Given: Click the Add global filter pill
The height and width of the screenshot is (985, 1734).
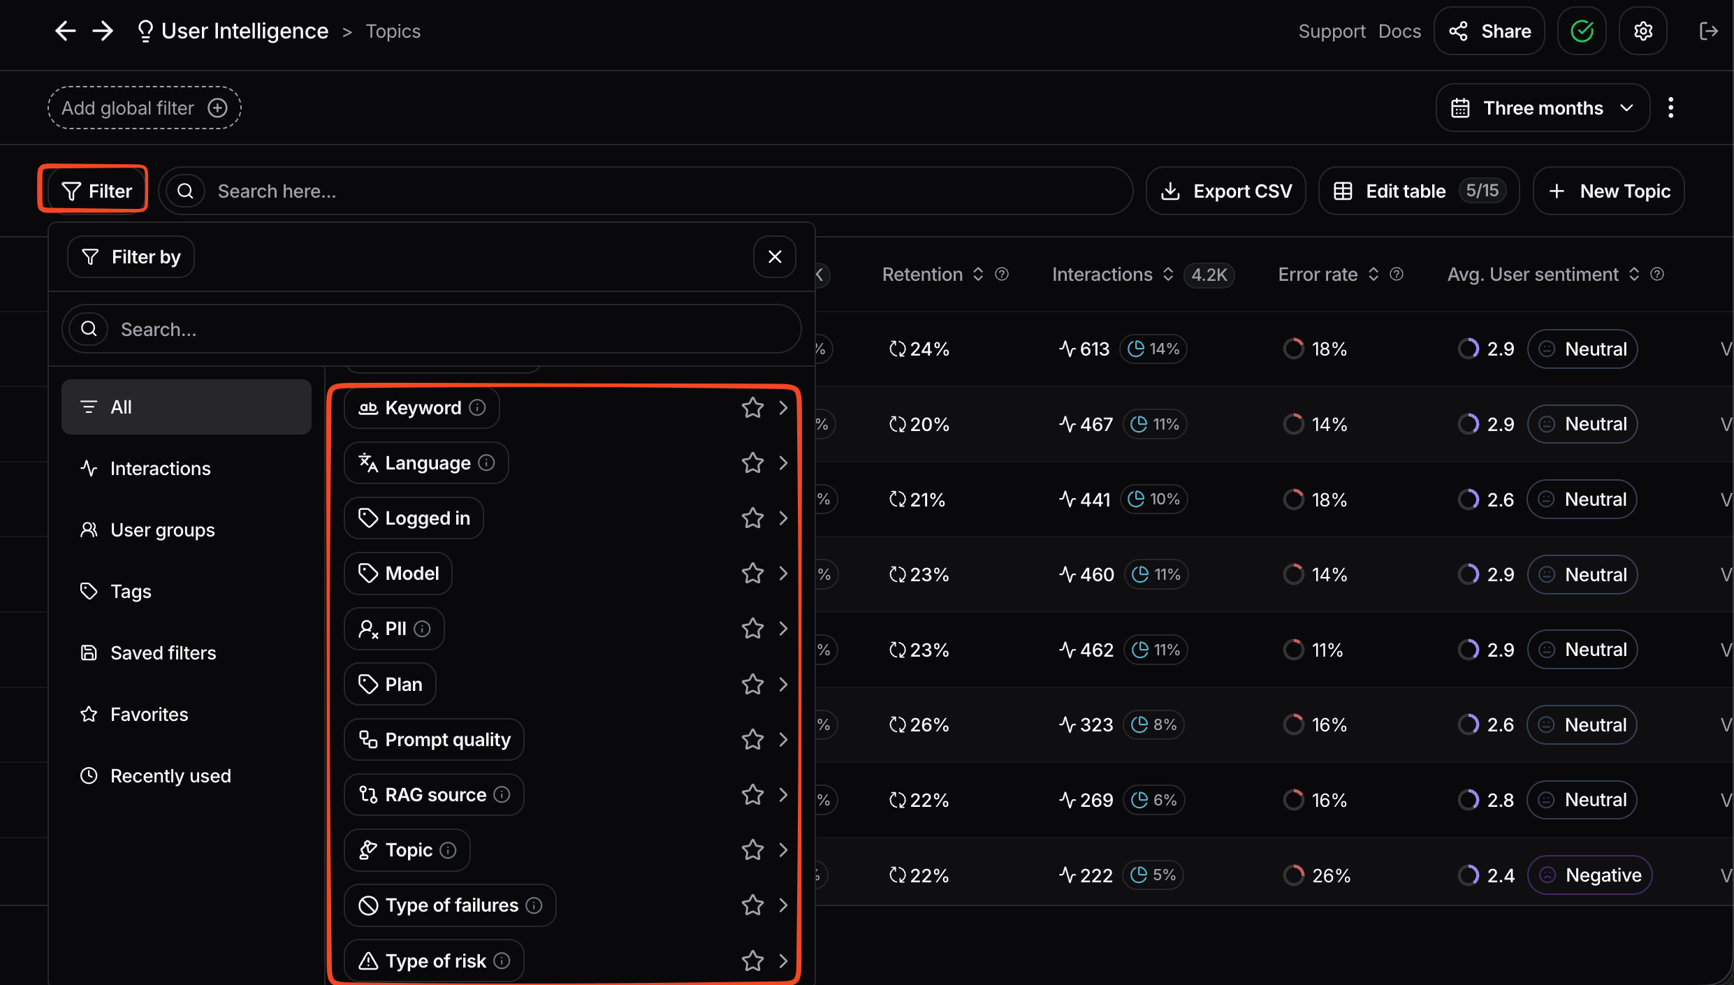Looking at the screenshot, I should (x=145, y=108).
